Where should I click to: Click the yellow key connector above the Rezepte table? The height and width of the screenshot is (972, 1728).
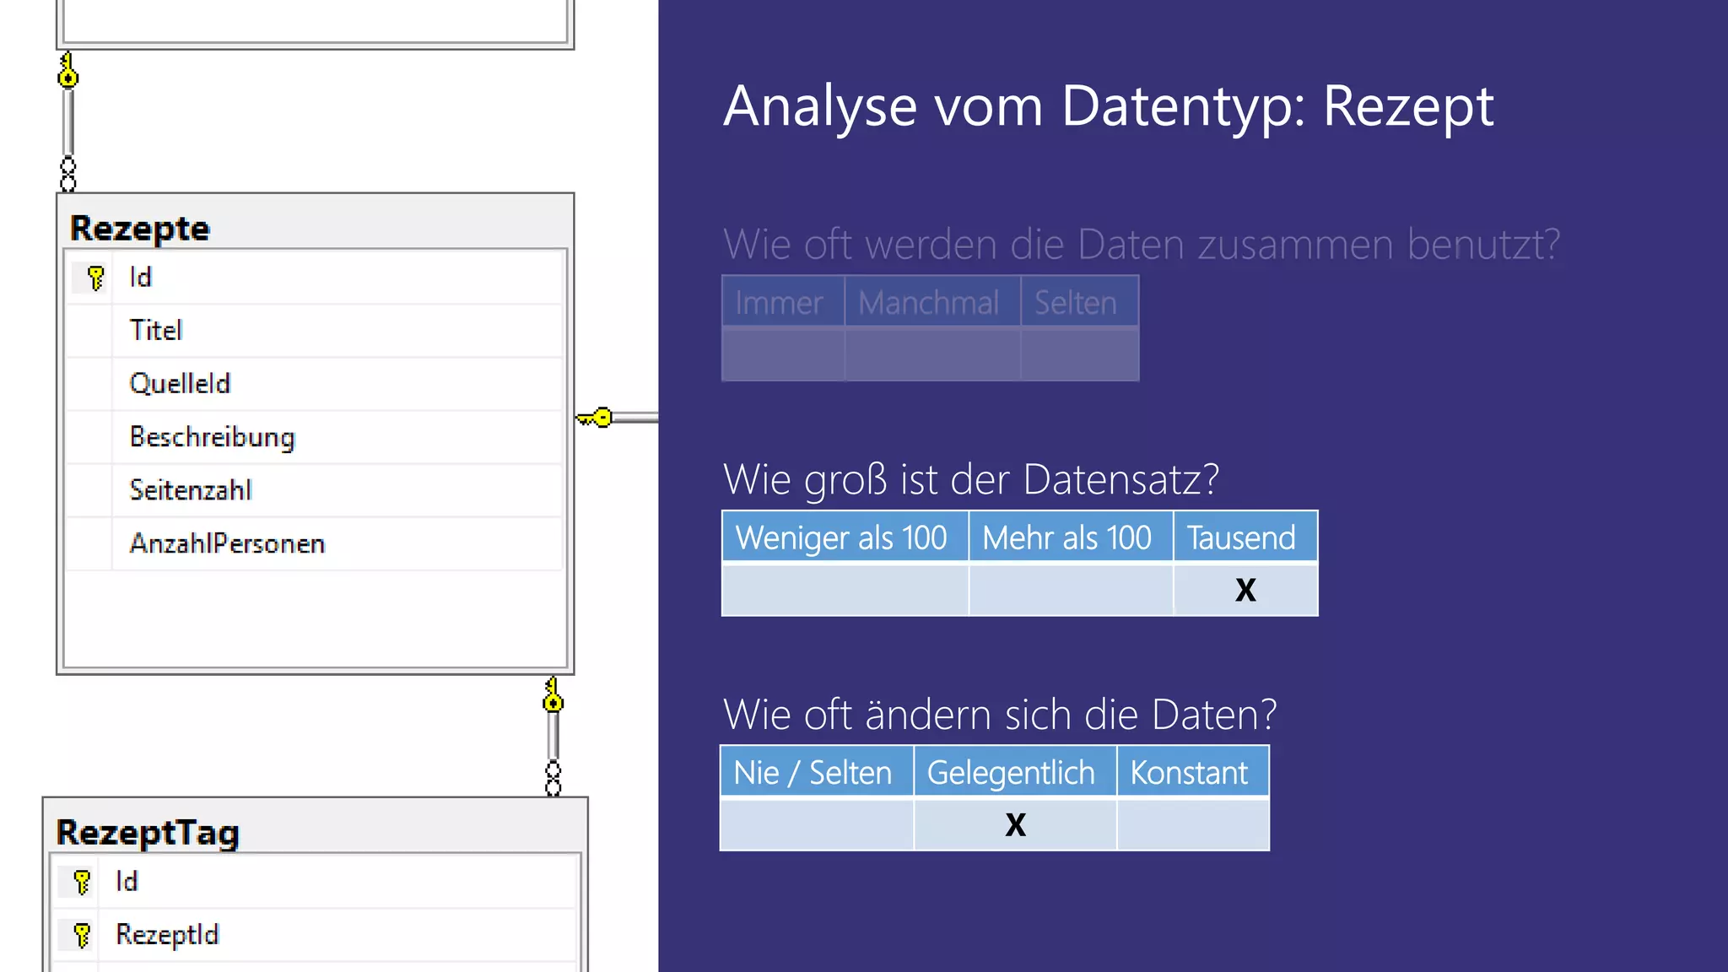68,70
